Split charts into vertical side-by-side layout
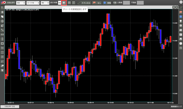Image resolution: width=183 pixels, height=109 pixels. tap(74, 3)
